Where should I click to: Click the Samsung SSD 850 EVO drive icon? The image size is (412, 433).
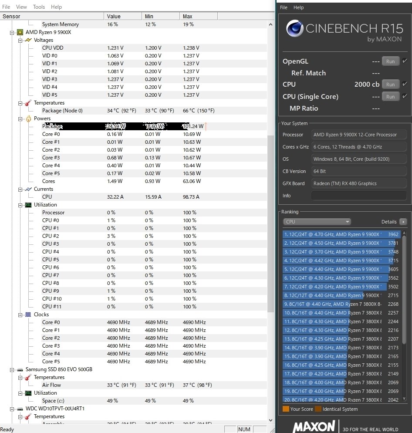tap(20, 369)
